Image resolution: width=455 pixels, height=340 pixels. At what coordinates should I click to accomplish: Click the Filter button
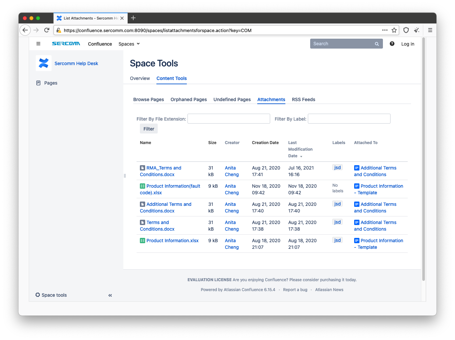tap(149, 129)
